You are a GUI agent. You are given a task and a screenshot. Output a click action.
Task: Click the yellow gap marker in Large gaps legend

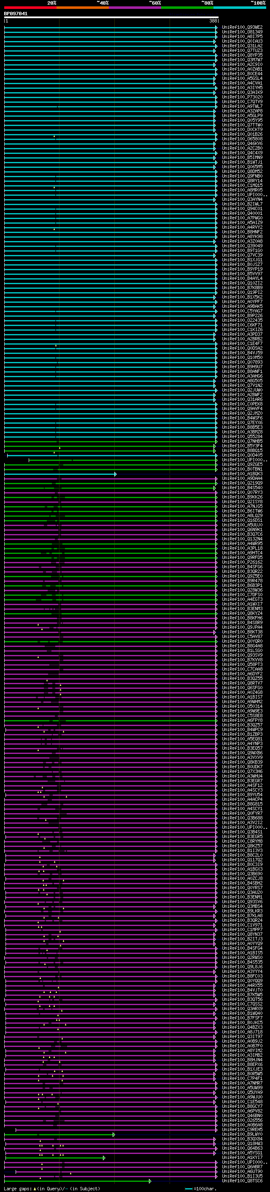34,1189
